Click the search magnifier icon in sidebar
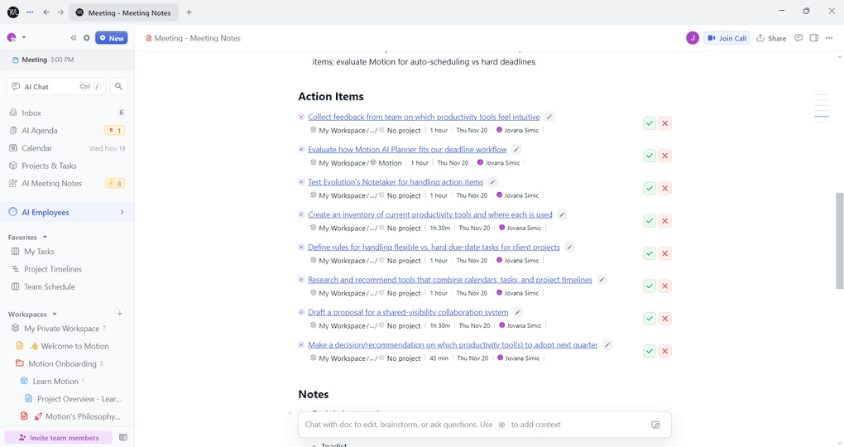The width and height of the screenshot is (844, 447). point(118,86)
